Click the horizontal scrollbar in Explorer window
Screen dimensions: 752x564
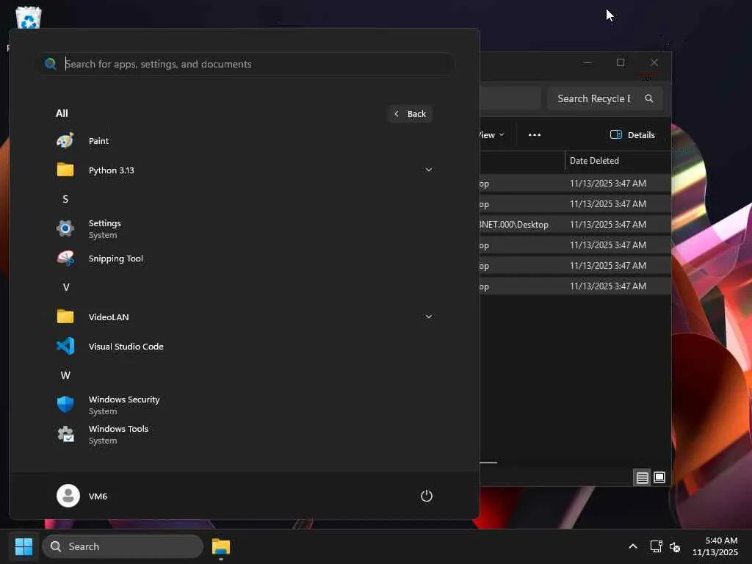(x=488, y=463)
